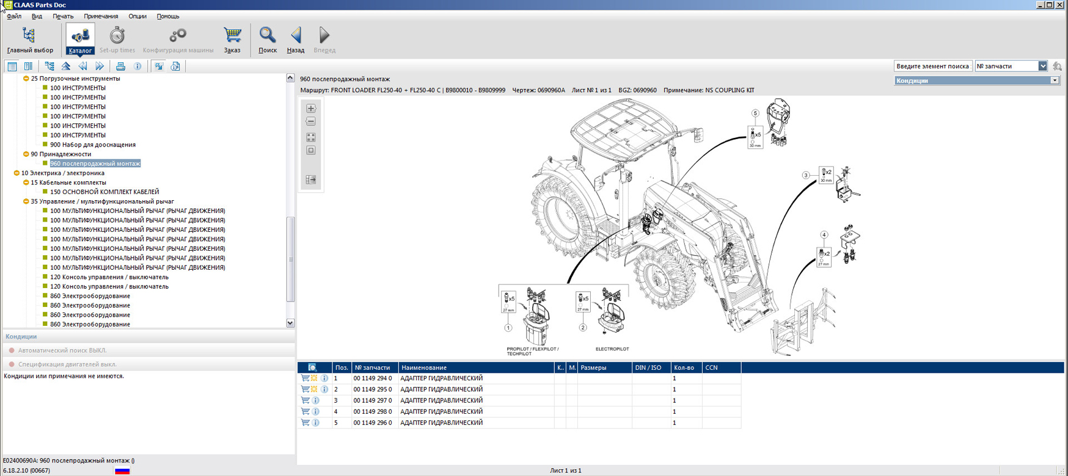Viewport: 1068px width, 476px height.
Task: Collapse the 25 Погрузочные инструменты node
Action: [26, 79]
